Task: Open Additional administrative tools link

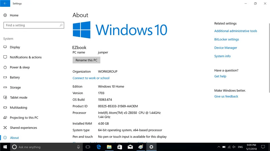Action: (x=236, y=31)
